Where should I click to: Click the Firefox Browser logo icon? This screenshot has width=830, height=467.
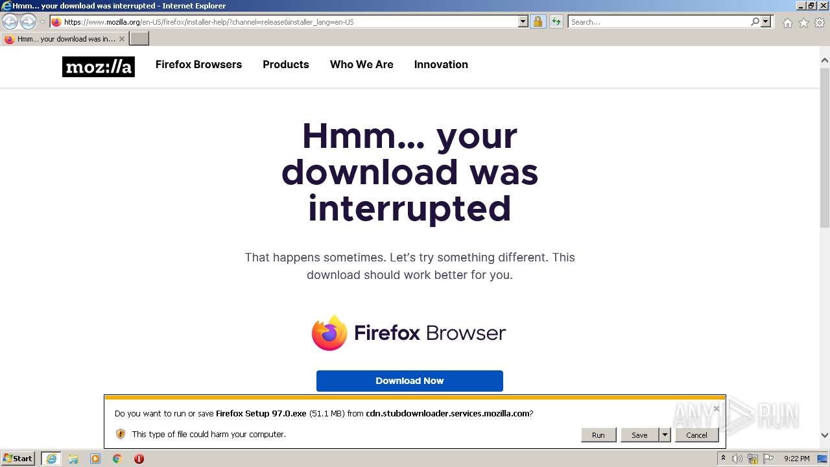tap(329, 333)
